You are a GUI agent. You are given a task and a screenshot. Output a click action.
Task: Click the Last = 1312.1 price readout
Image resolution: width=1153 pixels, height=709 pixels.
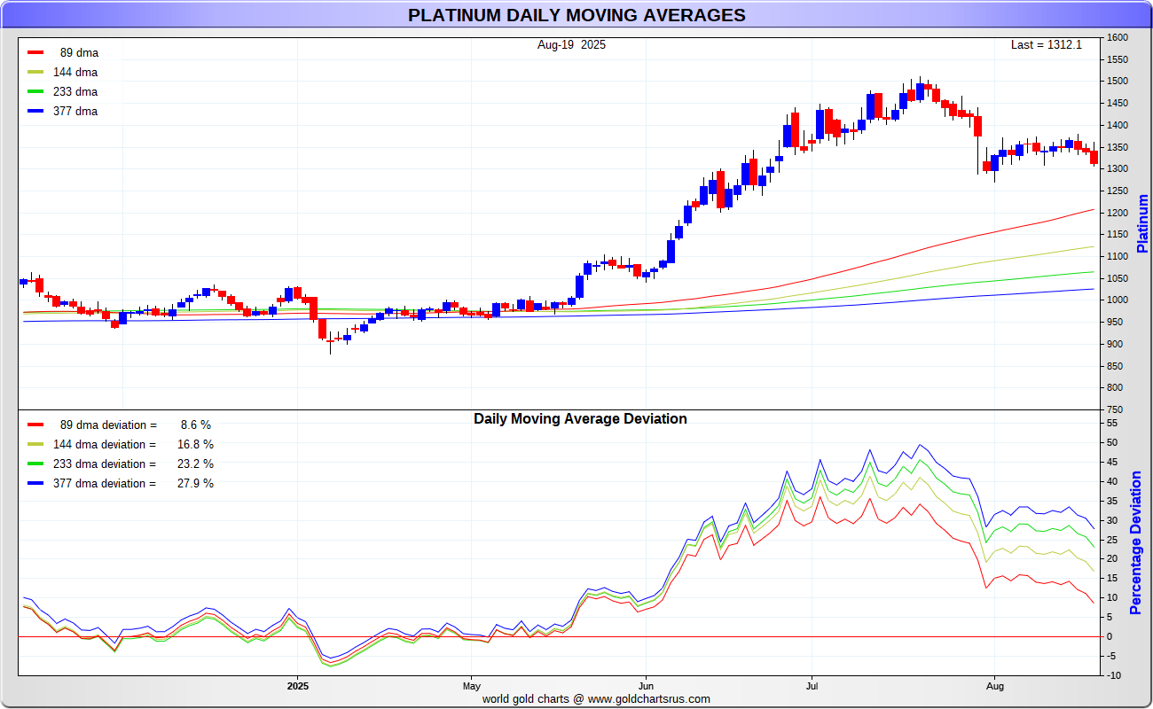coord(1047,44)
